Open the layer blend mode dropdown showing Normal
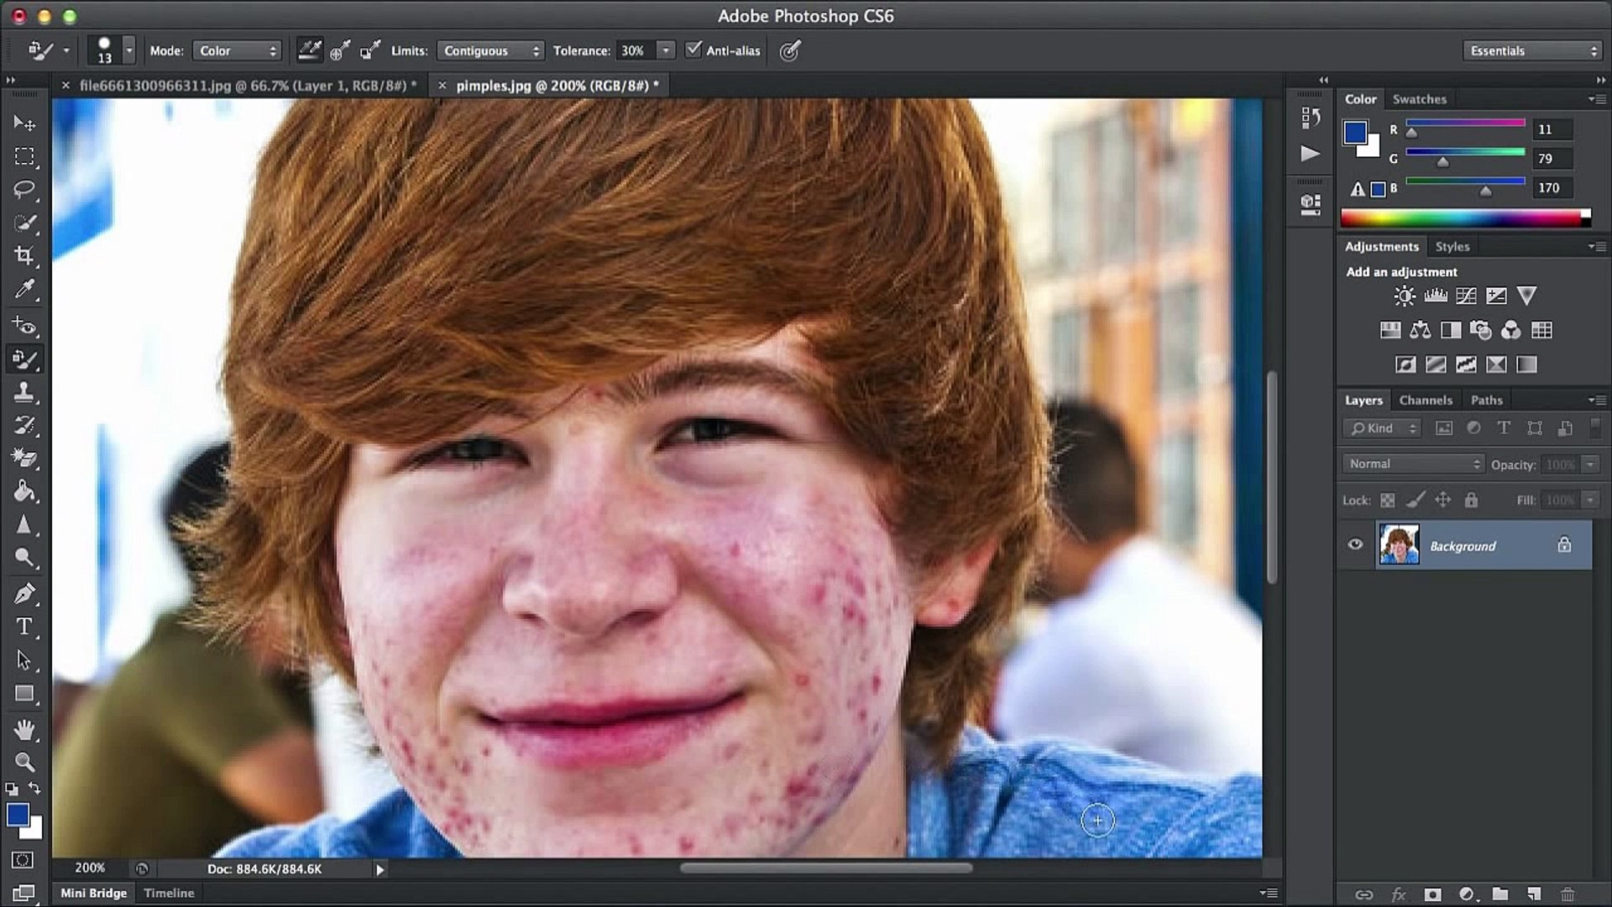Image resolution: width=1612 pixels, height=907 pixels. (x=1413, y=464)
